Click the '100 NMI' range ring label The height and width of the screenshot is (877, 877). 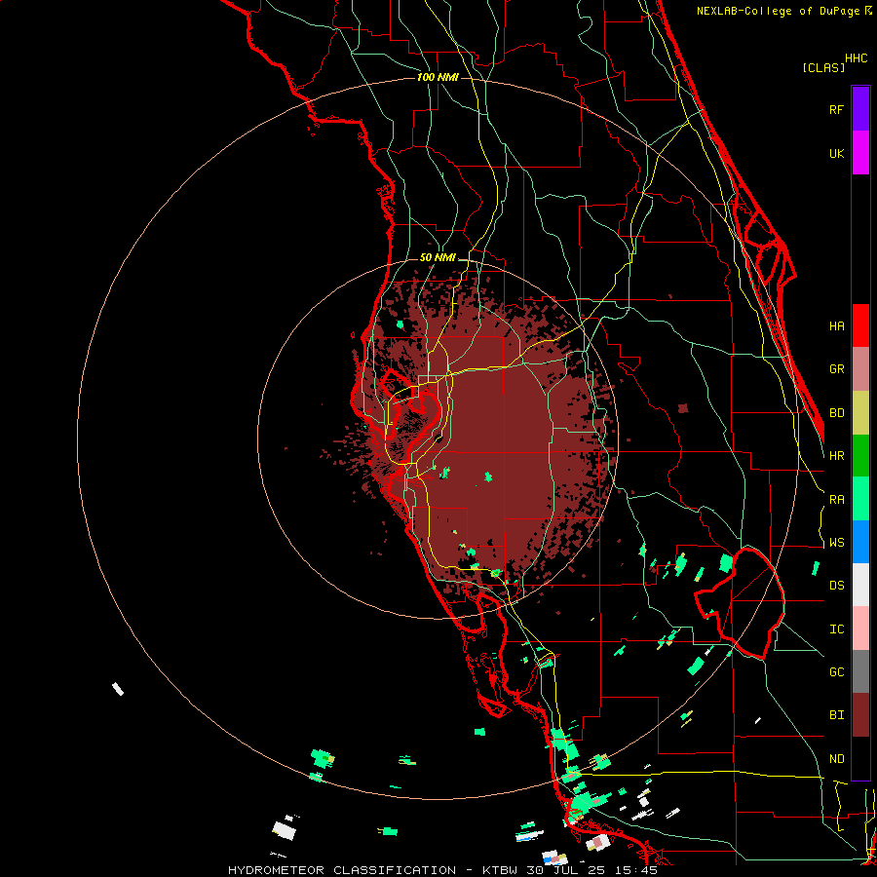(438, 77)
